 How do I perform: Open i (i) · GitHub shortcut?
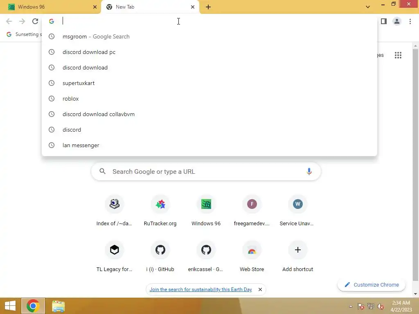tap(160, 257)
